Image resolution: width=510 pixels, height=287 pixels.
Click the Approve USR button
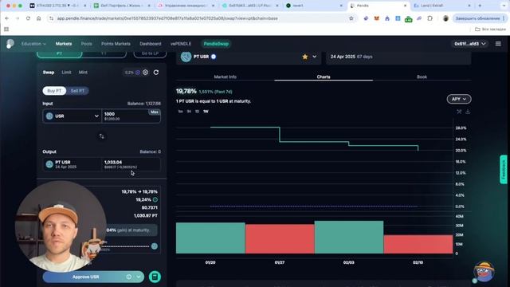[x=93, y=277]
